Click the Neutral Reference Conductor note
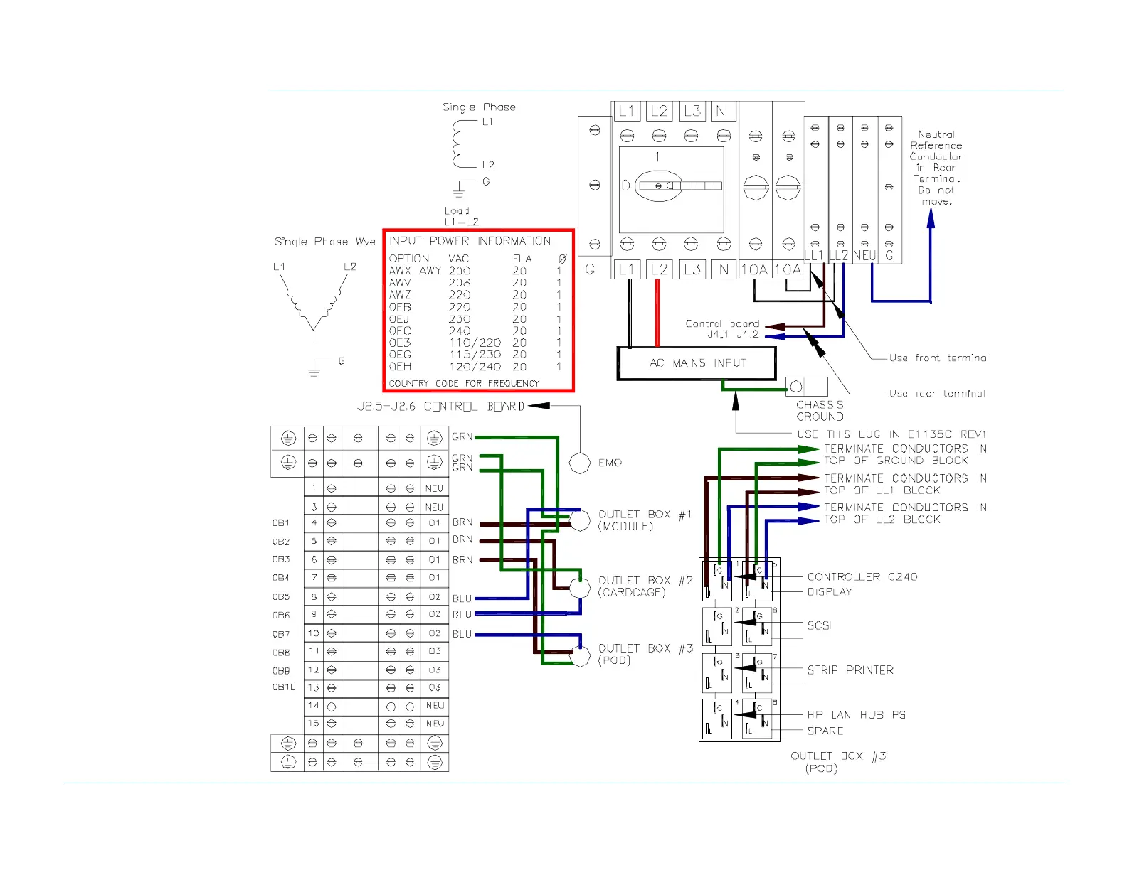This screenshot has height=870, width=1127. [x=936, y=168]
